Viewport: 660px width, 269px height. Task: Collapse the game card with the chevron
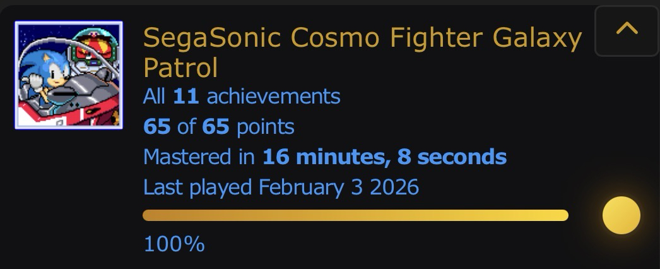(626, 30)
